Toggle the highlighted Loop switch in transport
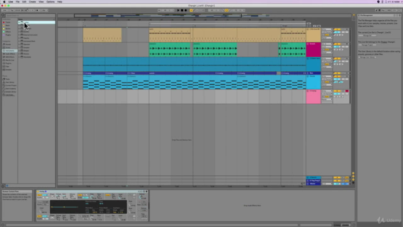Image resolution: width=403 pixels, height=227 pixels. [x=227, y=10]
